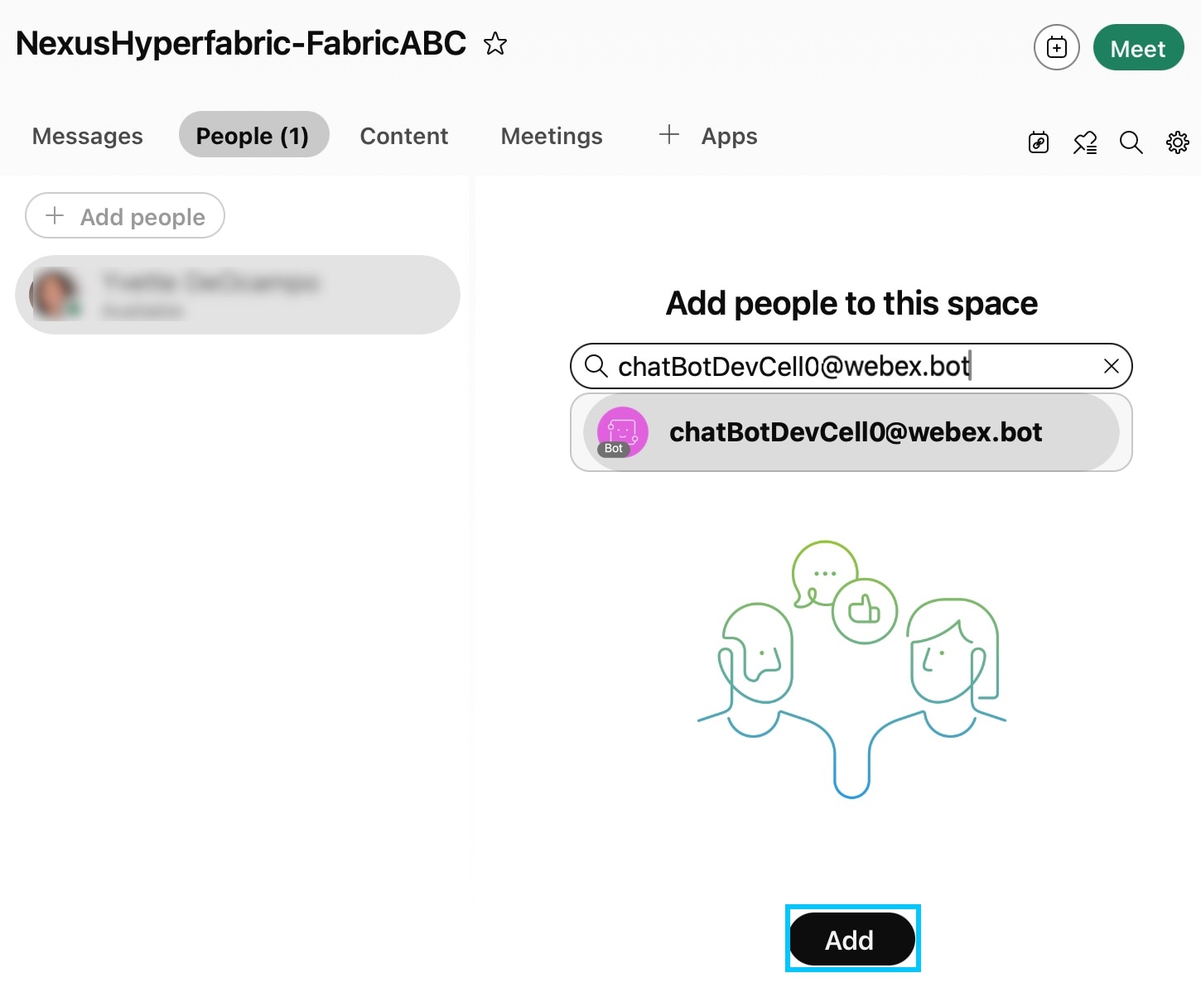Click the plus icon beside Apps
1201x992 pixels.
click(x=668, y=134)
